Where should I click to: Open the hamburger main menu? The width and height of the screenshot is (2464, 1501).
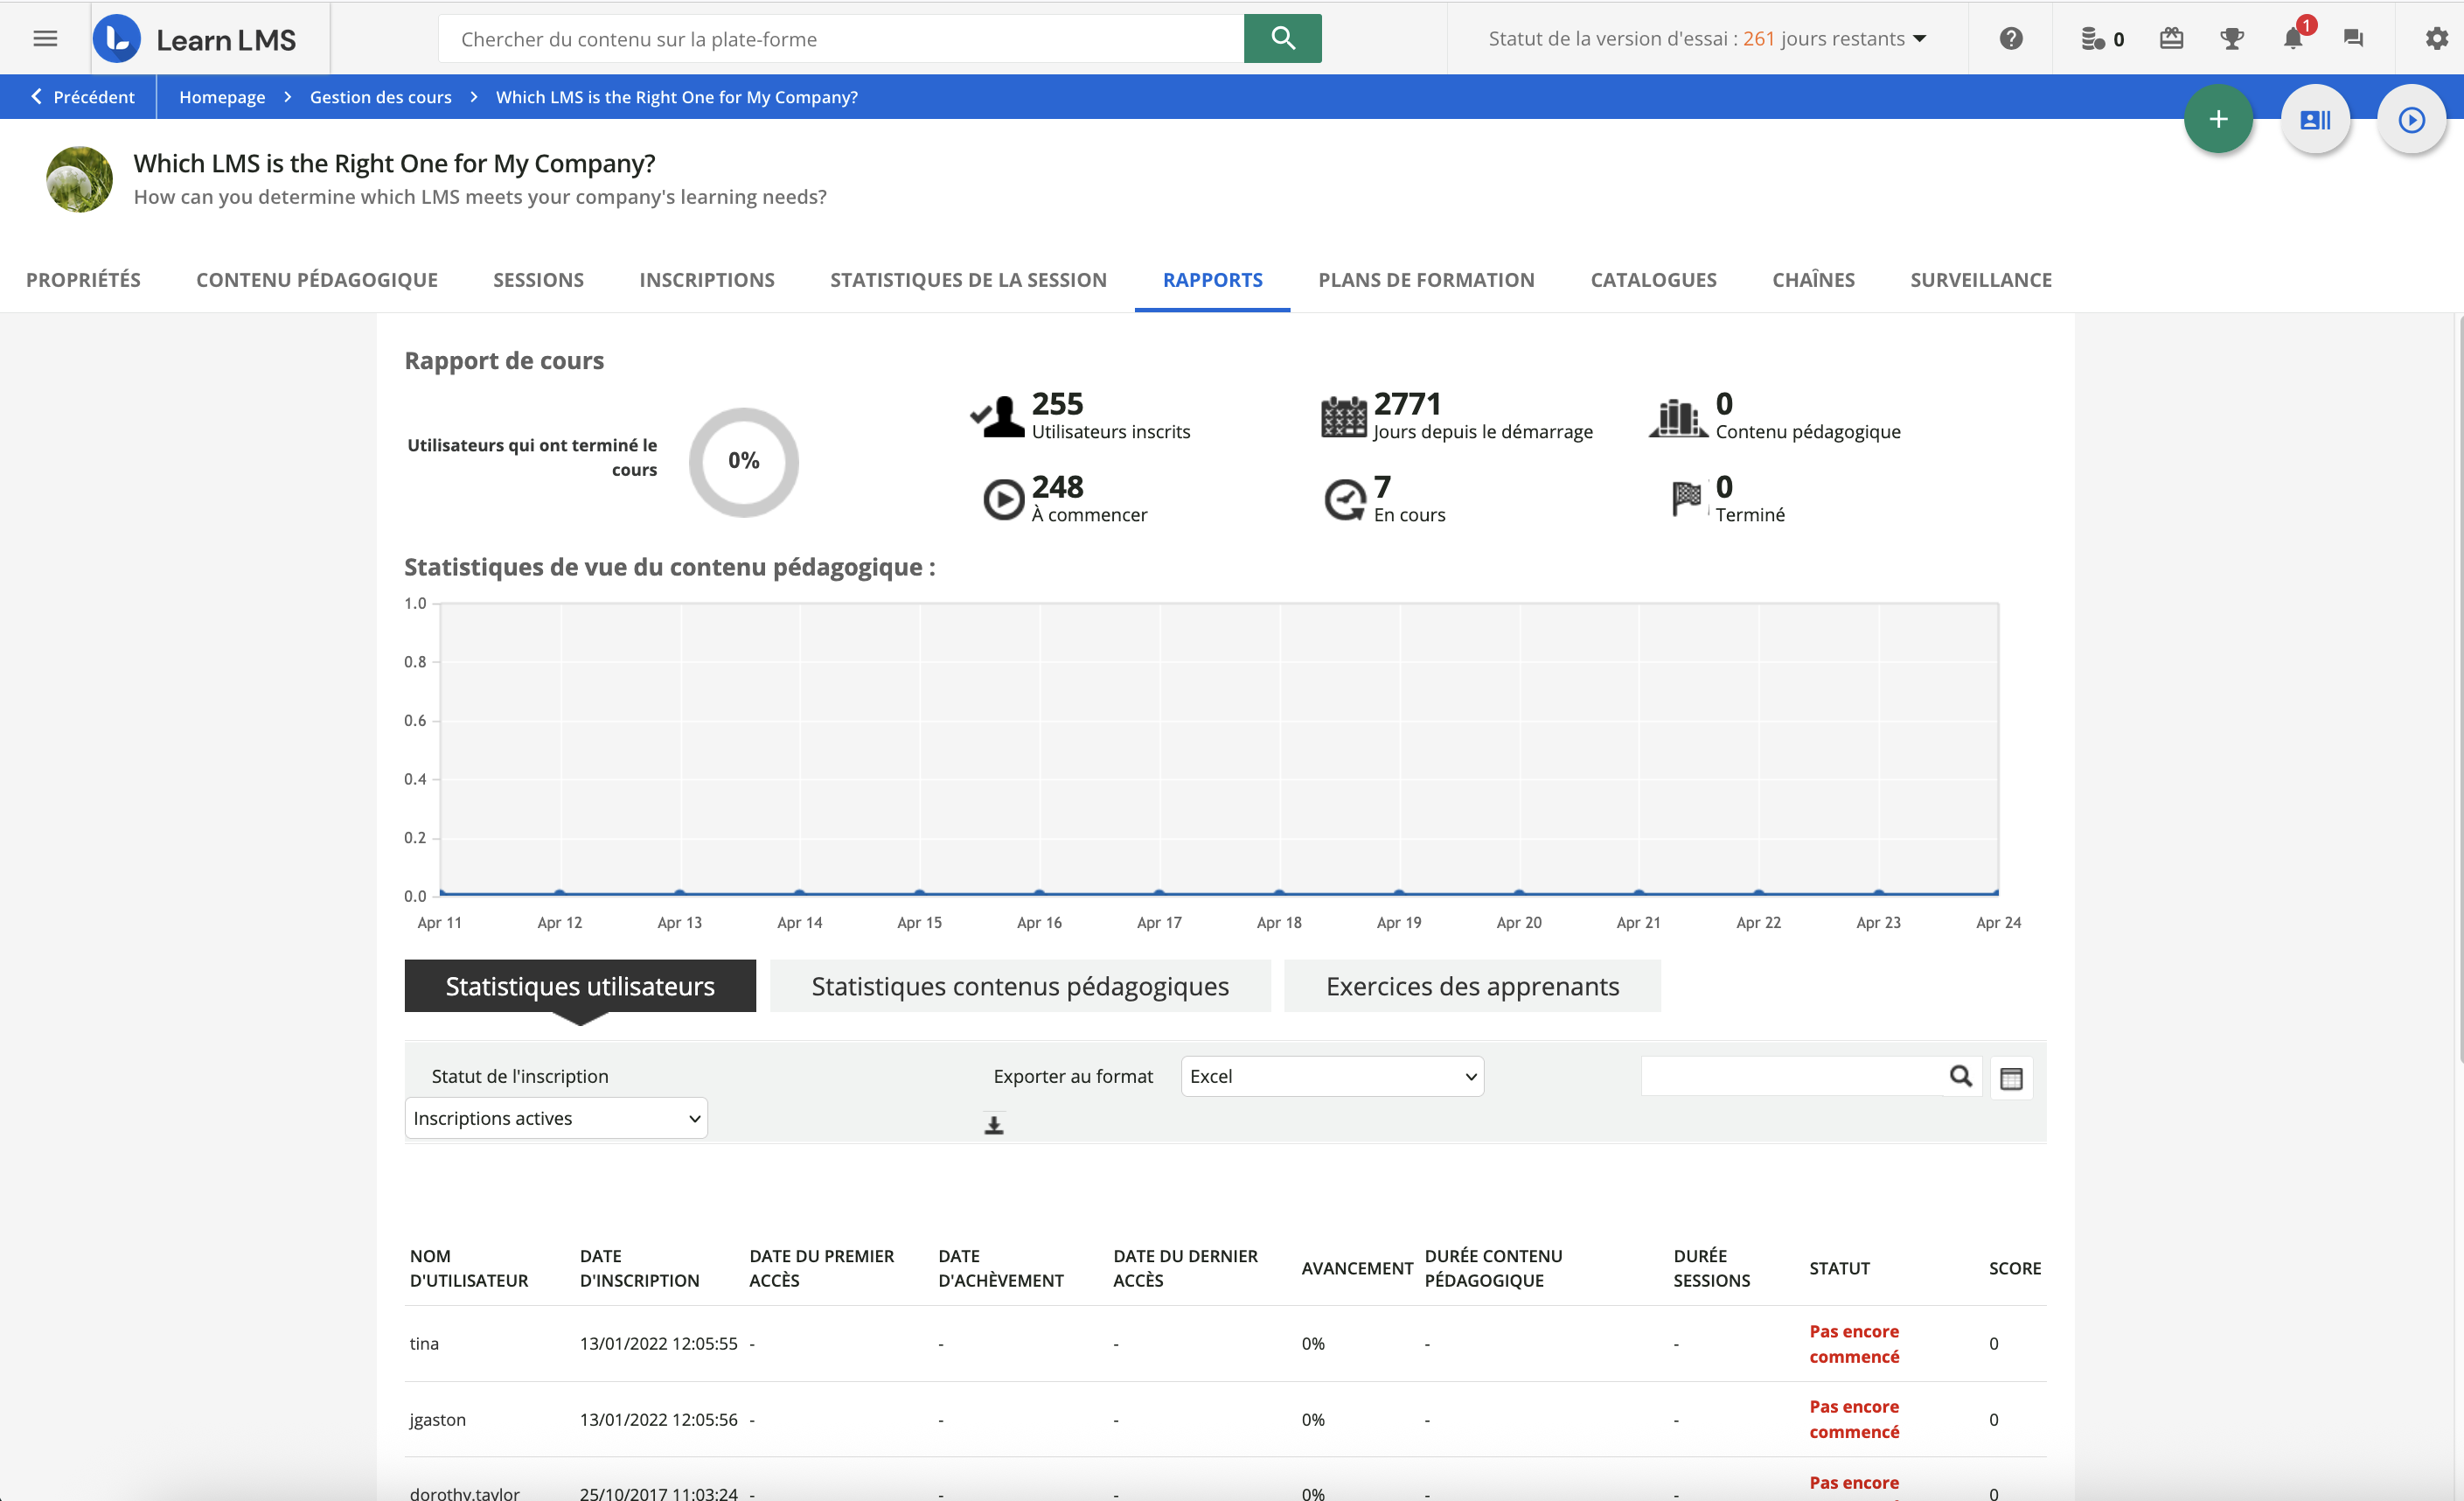click(45, 39)
